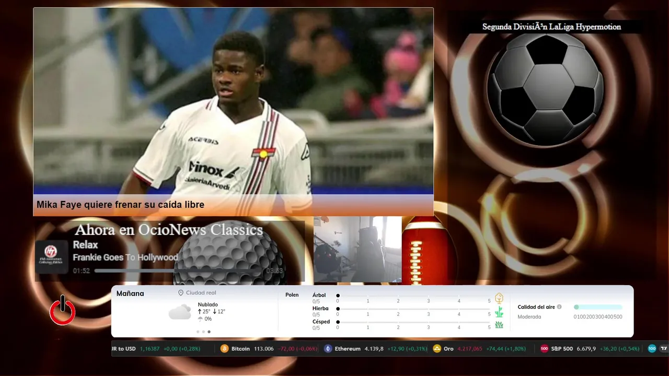This screenshot has height=376, width=669.
Task: Click the Oro change +74,44 (+1,80%)
Action: click(506, 349)
